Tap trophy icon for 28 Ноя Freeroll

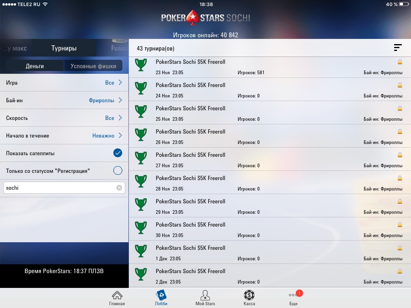141,182
